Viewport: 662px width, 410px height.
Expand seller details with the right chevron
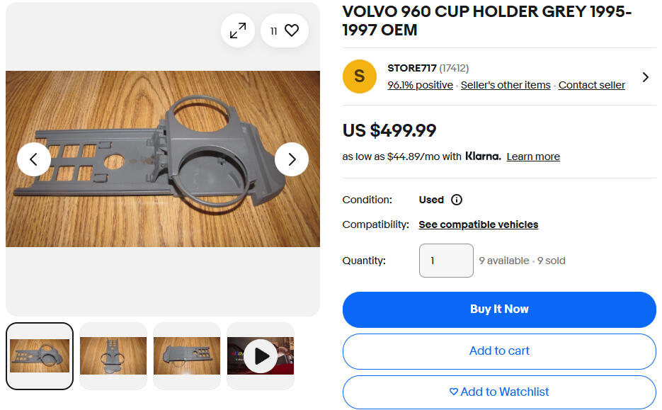tap(645, 77)
